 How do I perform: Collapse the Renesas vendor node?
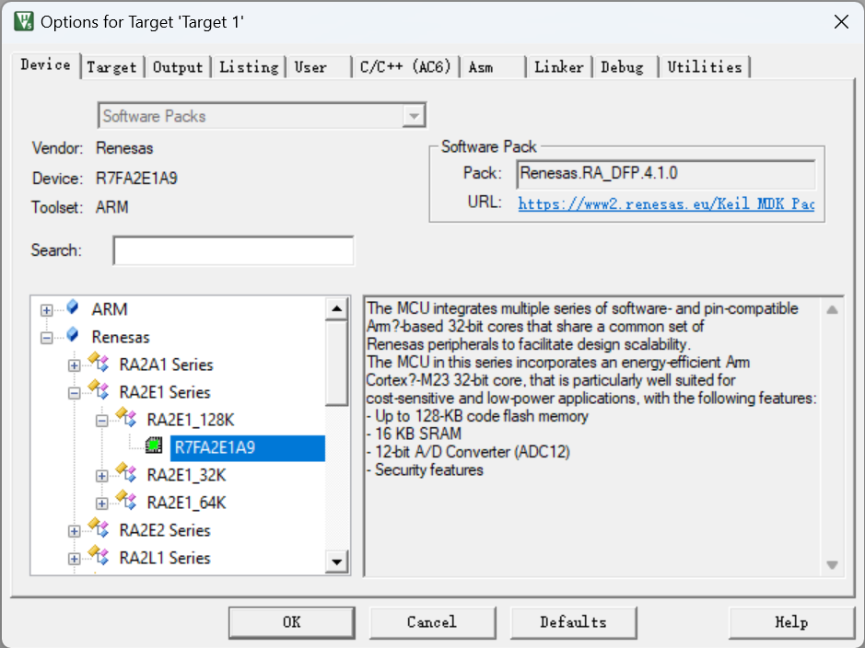[x=46, y=338]
